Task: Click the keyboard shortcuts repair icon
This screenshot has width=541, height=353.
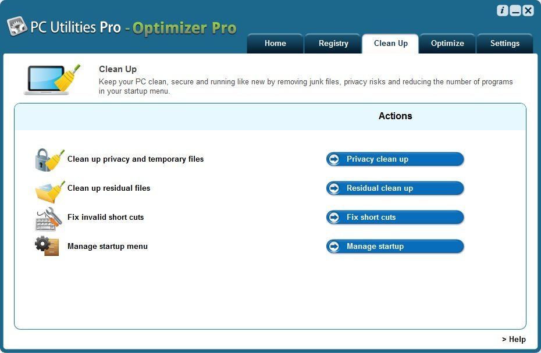Action: [47, 217]
